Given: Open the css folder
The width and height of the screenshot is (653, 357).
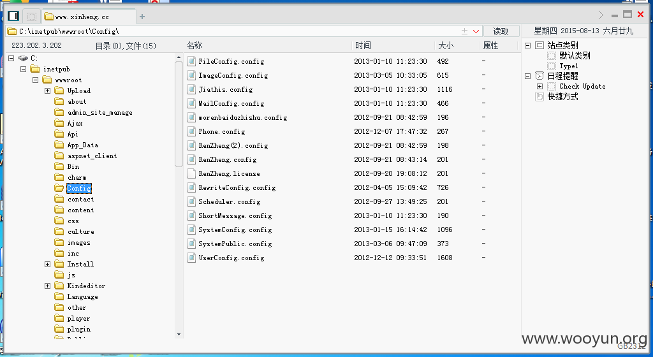Looking at the screenshot, I should (73, 221).
